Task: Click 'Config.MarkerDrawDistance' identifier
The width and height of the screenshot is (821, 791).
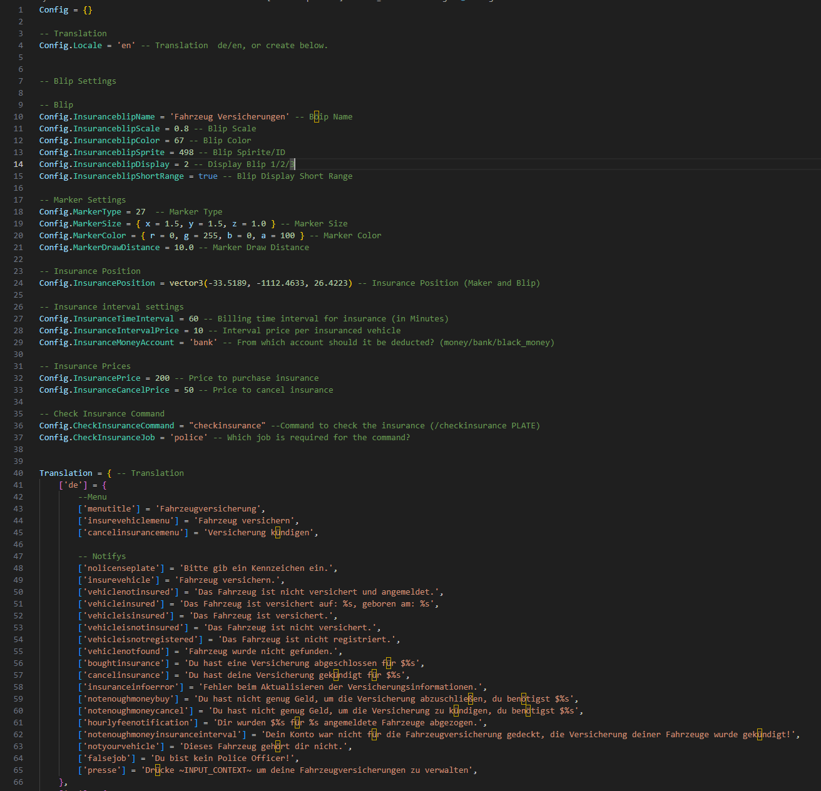Action: click(x=99, y=248)
